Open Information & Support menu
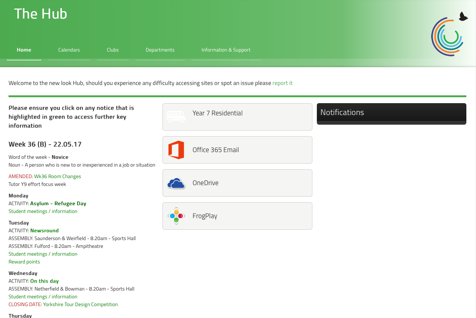The height and width of the screenshot is (318, 476). (226, 50)
